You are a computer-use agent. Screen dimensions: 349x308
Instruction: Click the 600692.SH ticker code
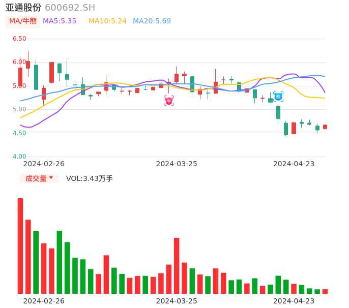click(70, 8)
